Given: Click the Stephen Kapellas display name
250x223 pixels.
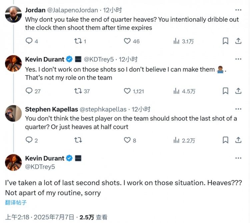Looking at the screenshot, I should 52,109.
